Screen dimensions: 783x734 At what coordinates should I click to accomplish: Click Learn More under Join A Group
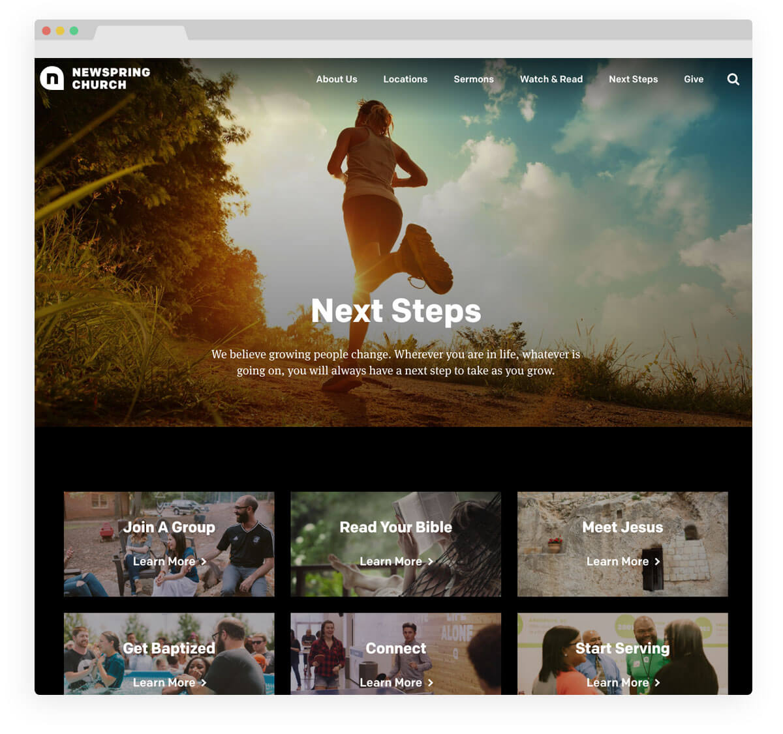pyautogui.click(x=164, y=561)
